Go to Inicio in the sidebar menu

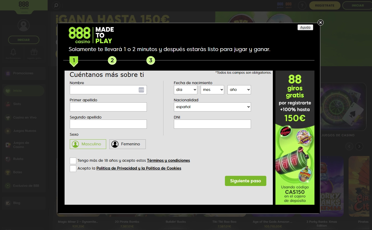(x=24, y=91)
